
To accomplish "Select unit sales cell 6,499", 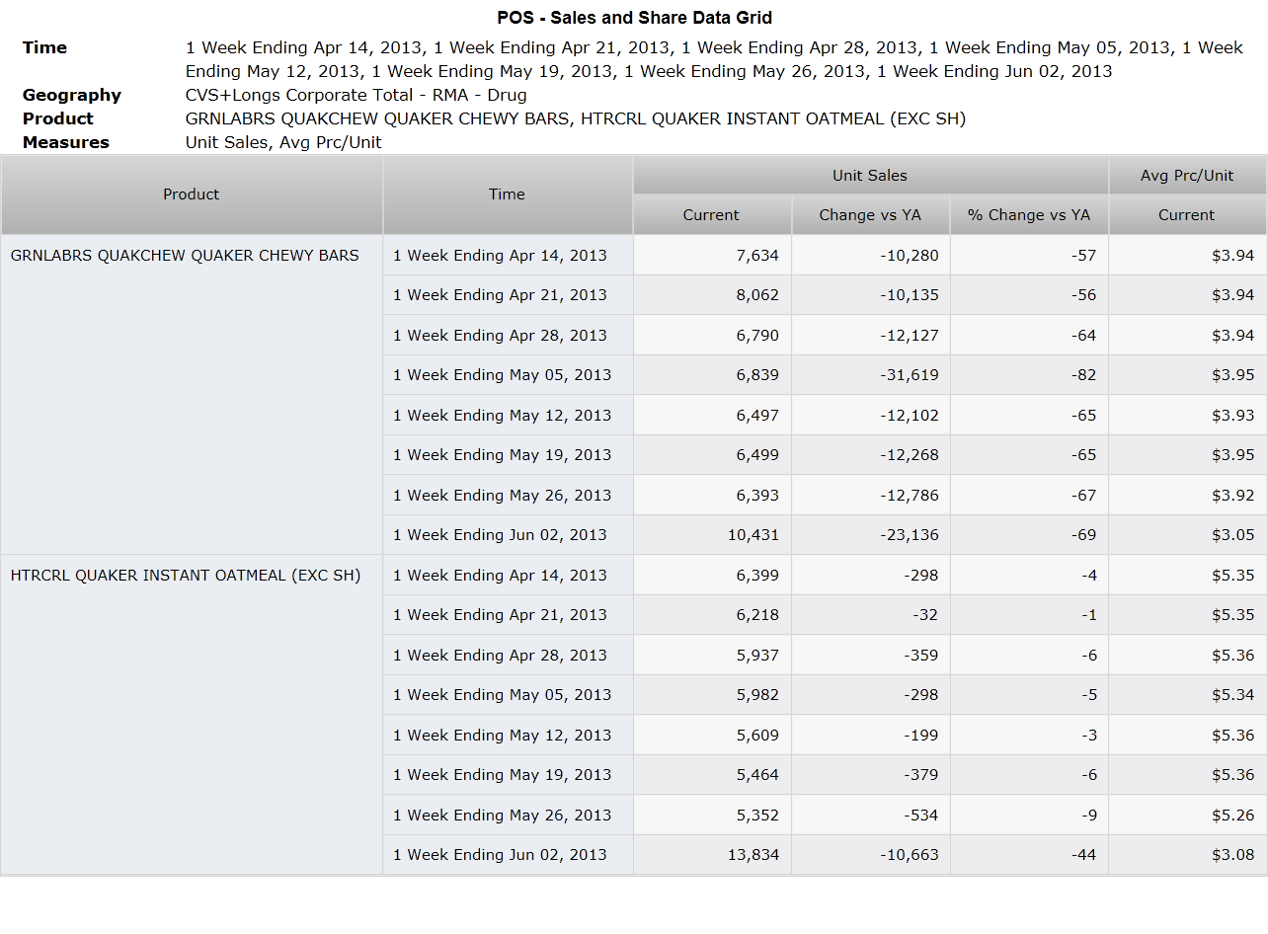I will click(x=712, y=454).
